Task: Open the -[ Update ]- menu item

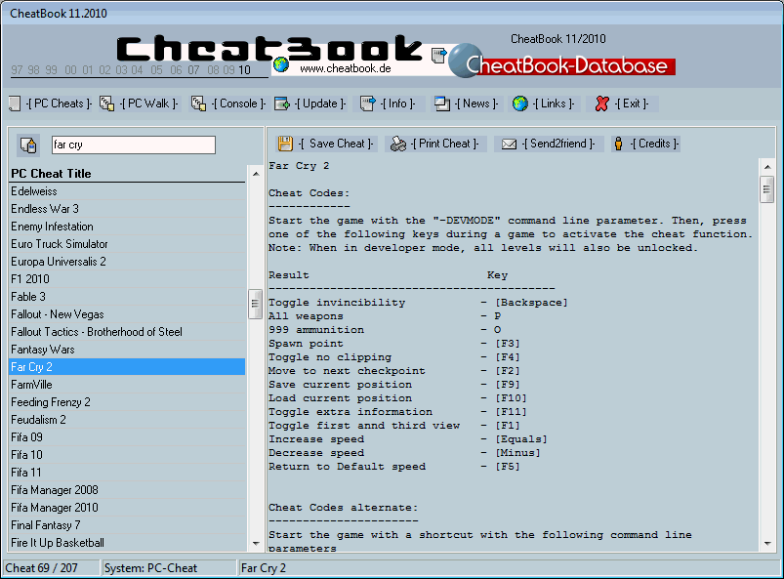Action: click(x=320, y=103)
